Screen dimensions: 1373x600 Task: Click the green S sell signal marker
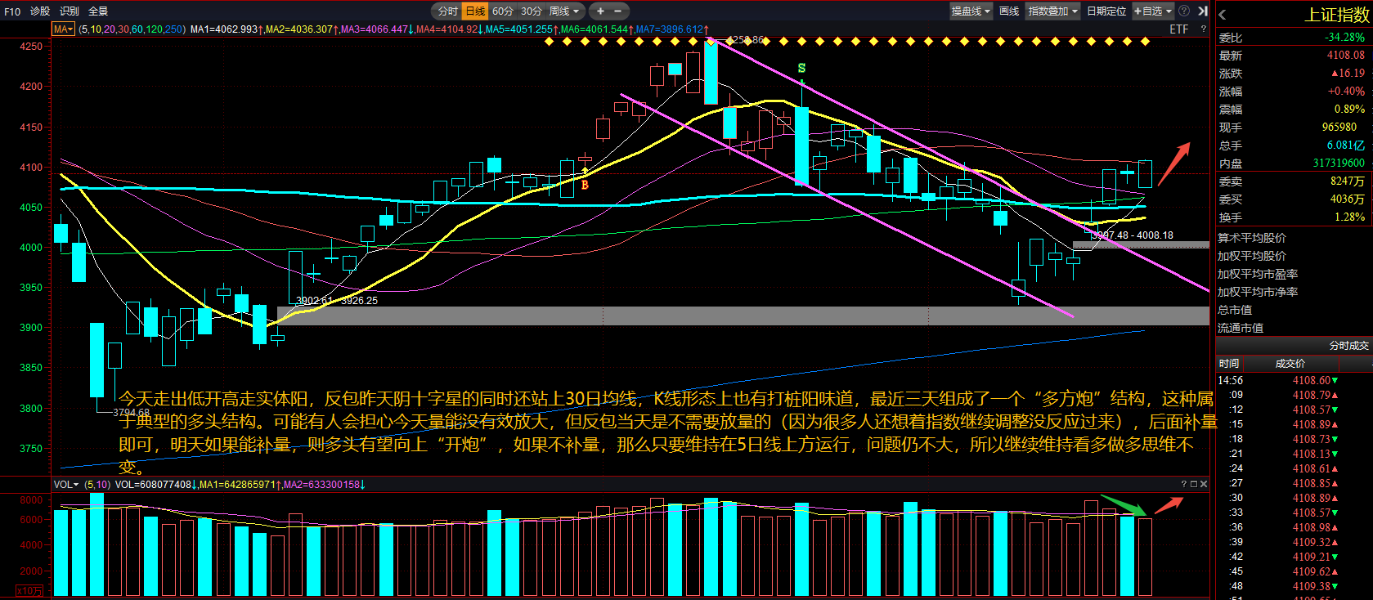click(801, 68)
